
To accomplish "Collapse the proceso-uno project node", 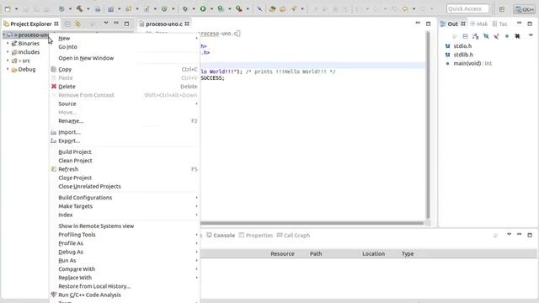I will point(3,35).
